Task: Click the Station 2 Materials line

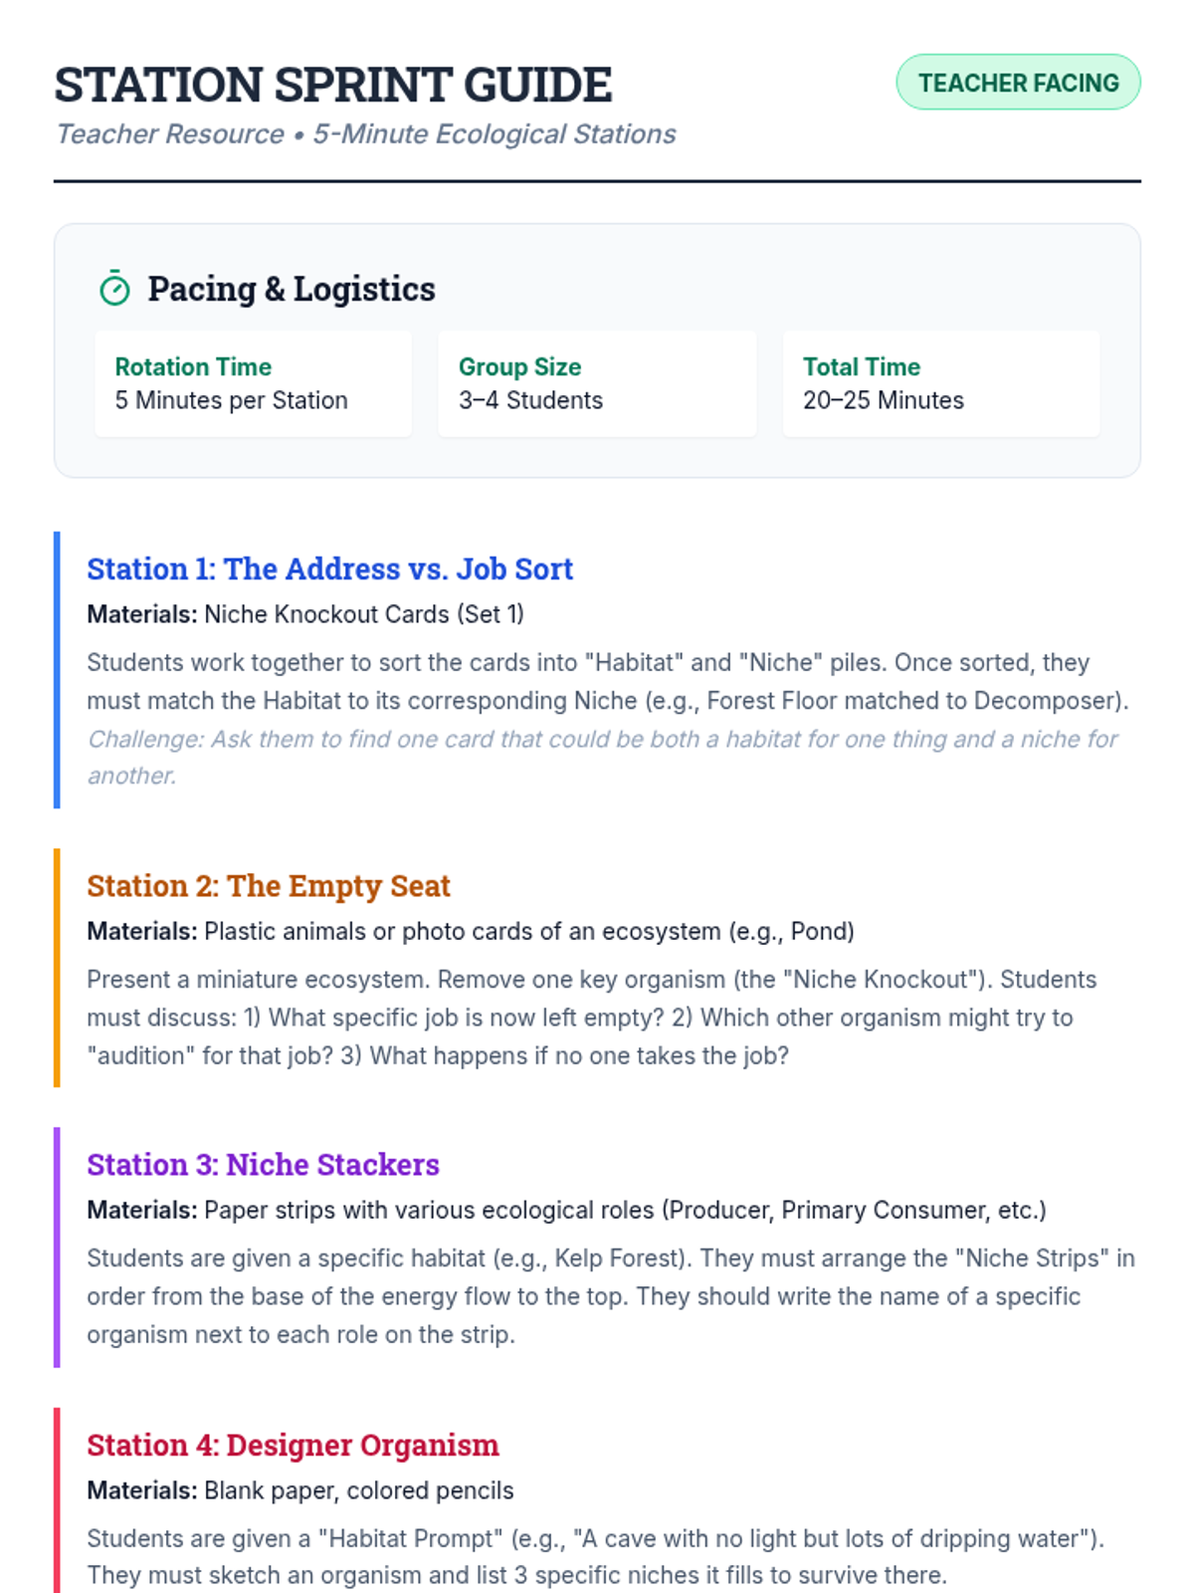Action: (x=470, y=931)
